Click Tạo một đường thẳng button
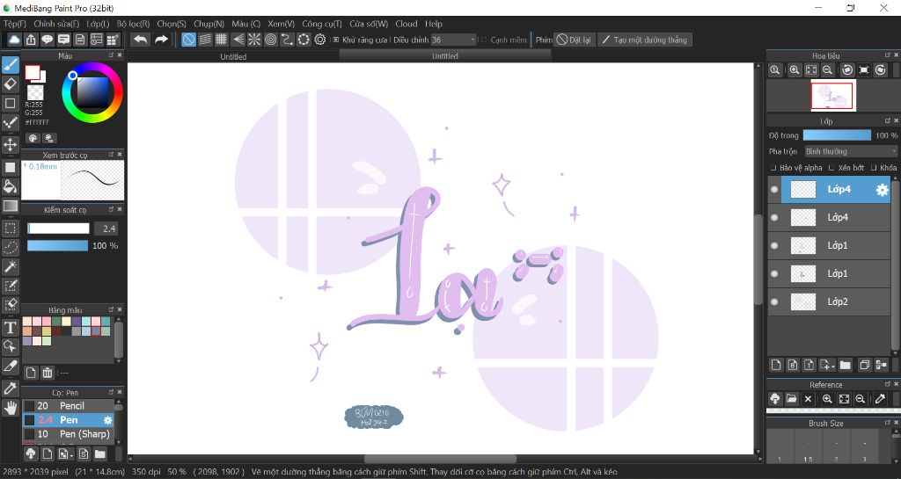 [x=645, y=40]
